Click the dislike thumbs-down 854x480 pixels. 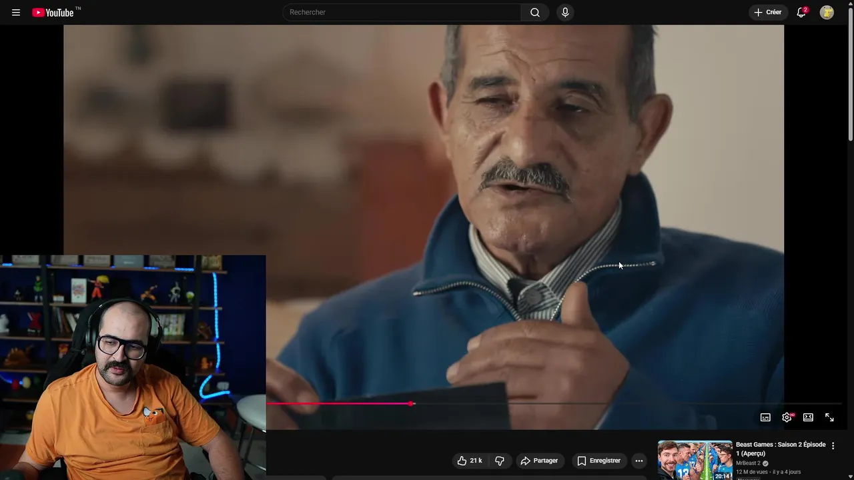point(499,461)
